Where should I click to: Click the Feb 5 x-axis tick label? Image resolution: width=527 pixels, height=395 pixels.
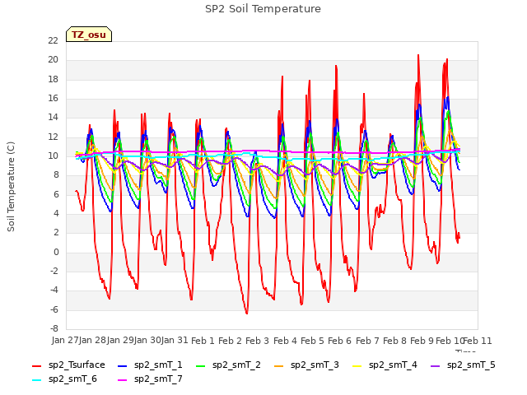pos(312,341)
